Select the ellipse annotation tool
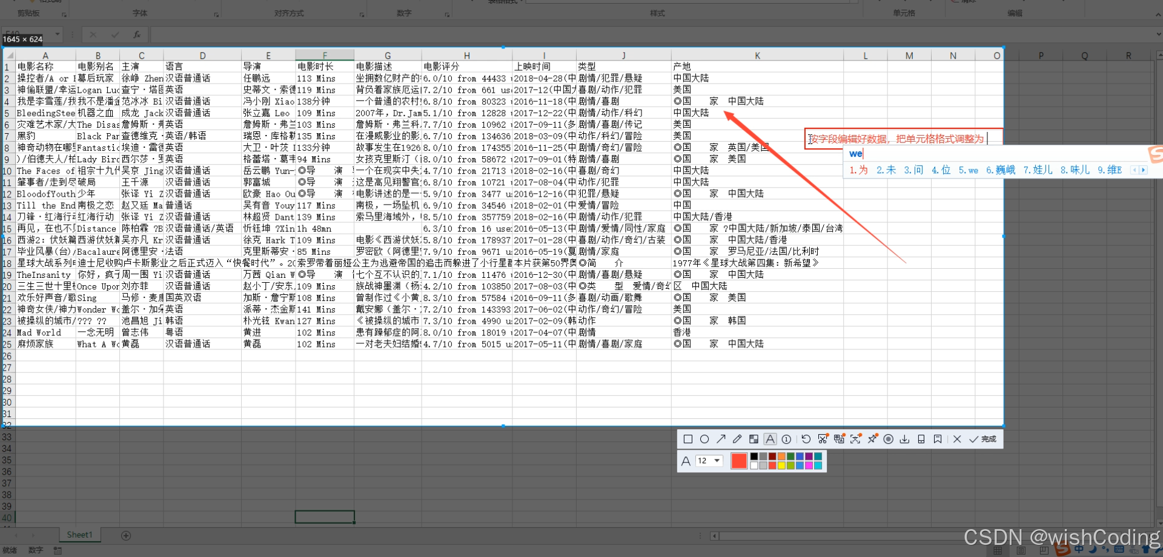 pyautogui.click(x=704, y=439)
